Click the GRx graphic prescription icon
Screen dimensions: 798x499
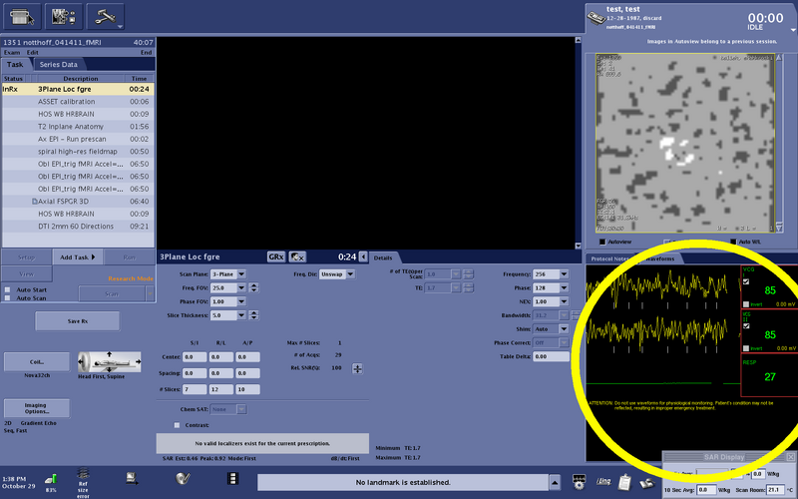tap(276, 256)
